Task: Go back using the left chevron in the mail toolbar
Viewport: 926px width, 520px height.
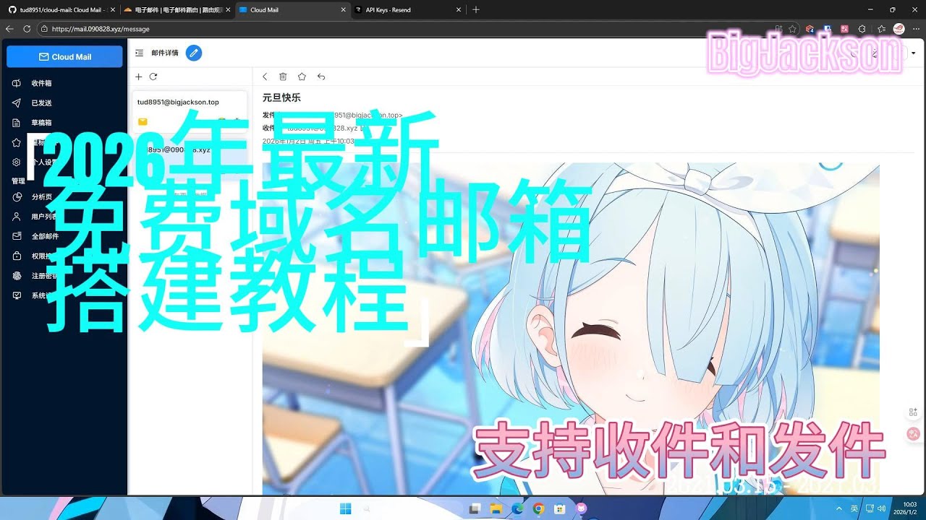Action: [265, 77]
